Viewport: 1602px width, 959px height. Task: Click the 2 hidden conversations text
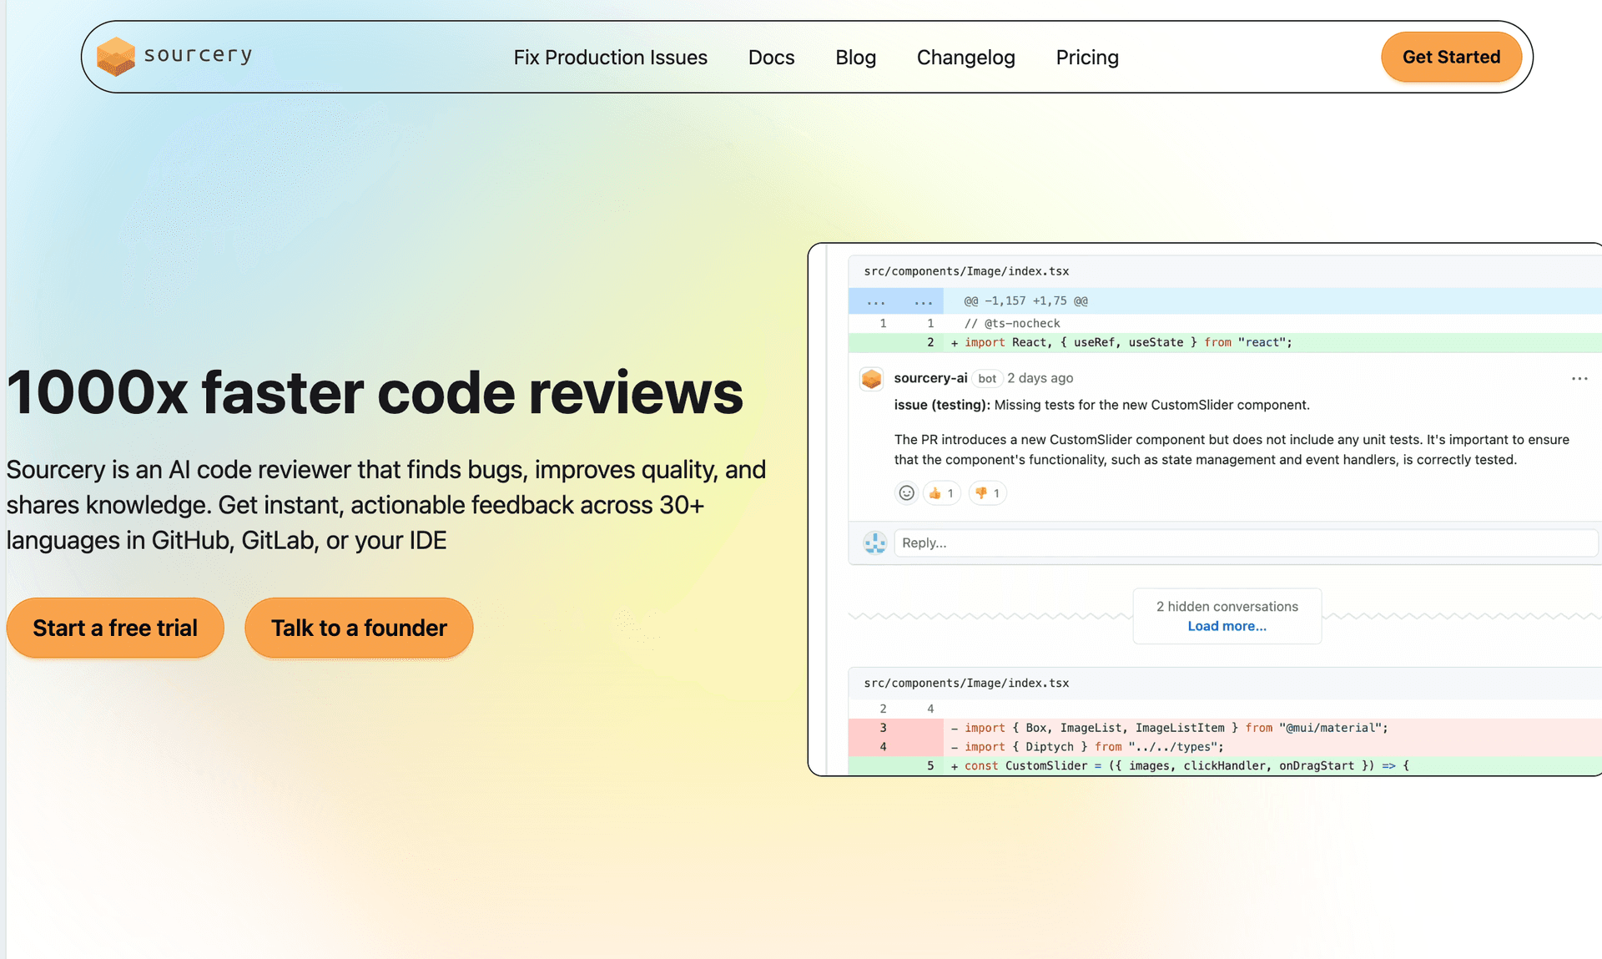(x=1227, y=606)
